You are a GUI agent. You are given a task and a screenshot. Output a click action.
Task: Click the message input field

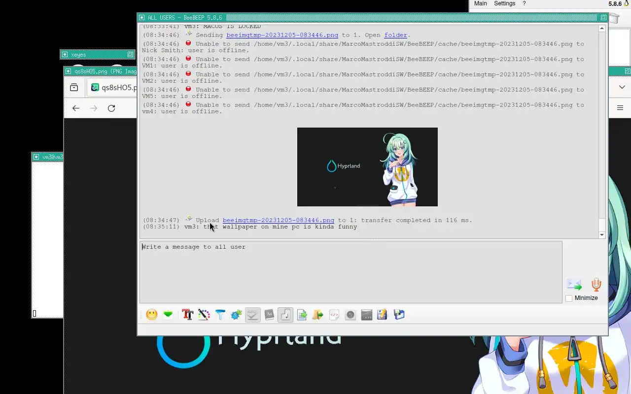(x=351, y=272)
